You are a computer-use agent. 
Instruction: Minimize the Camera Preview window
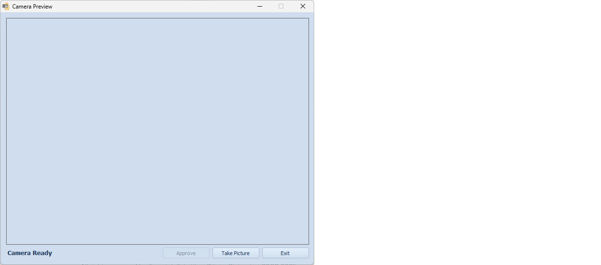(x=259, y=7)
